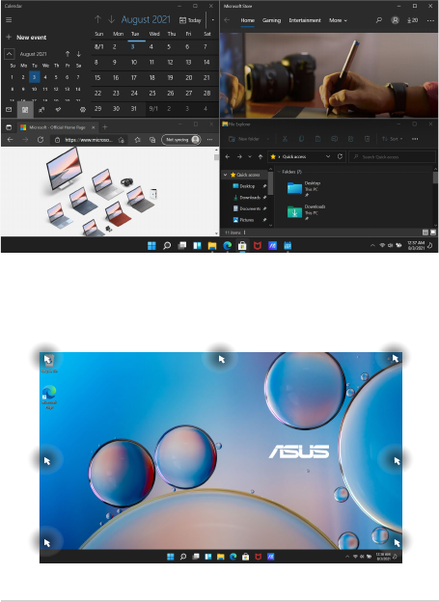Open the Downloads folder tile in Folders list
The height and width of the screenshot is (602, 439).
pos(307,212)
